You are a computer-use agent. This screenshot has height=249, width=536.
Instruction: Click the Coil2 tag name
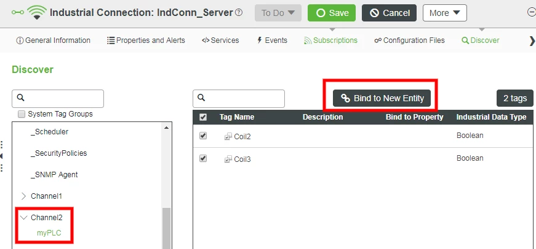tap(242, 137)
